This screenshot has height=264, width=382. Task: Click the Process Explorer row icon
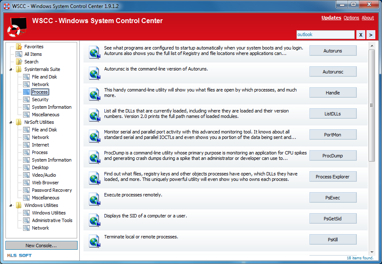tap(94, 178)
